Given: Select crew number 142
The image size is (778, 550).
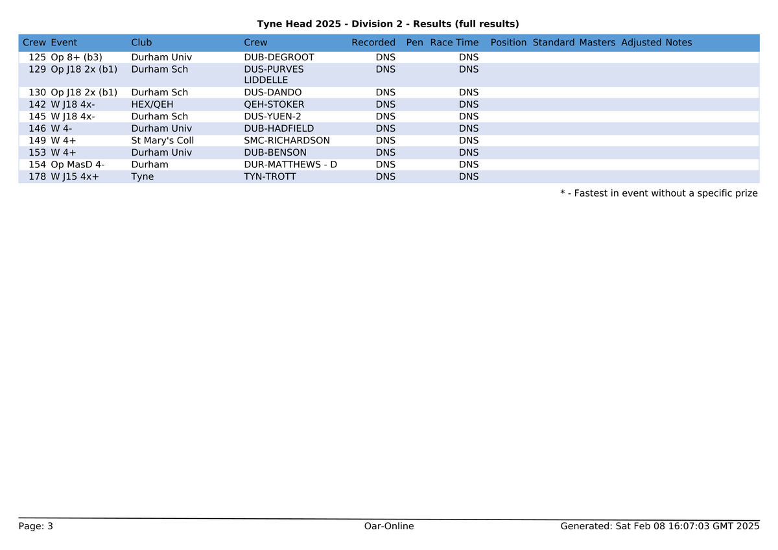Looking at the screenshot, I should [38, 104].
